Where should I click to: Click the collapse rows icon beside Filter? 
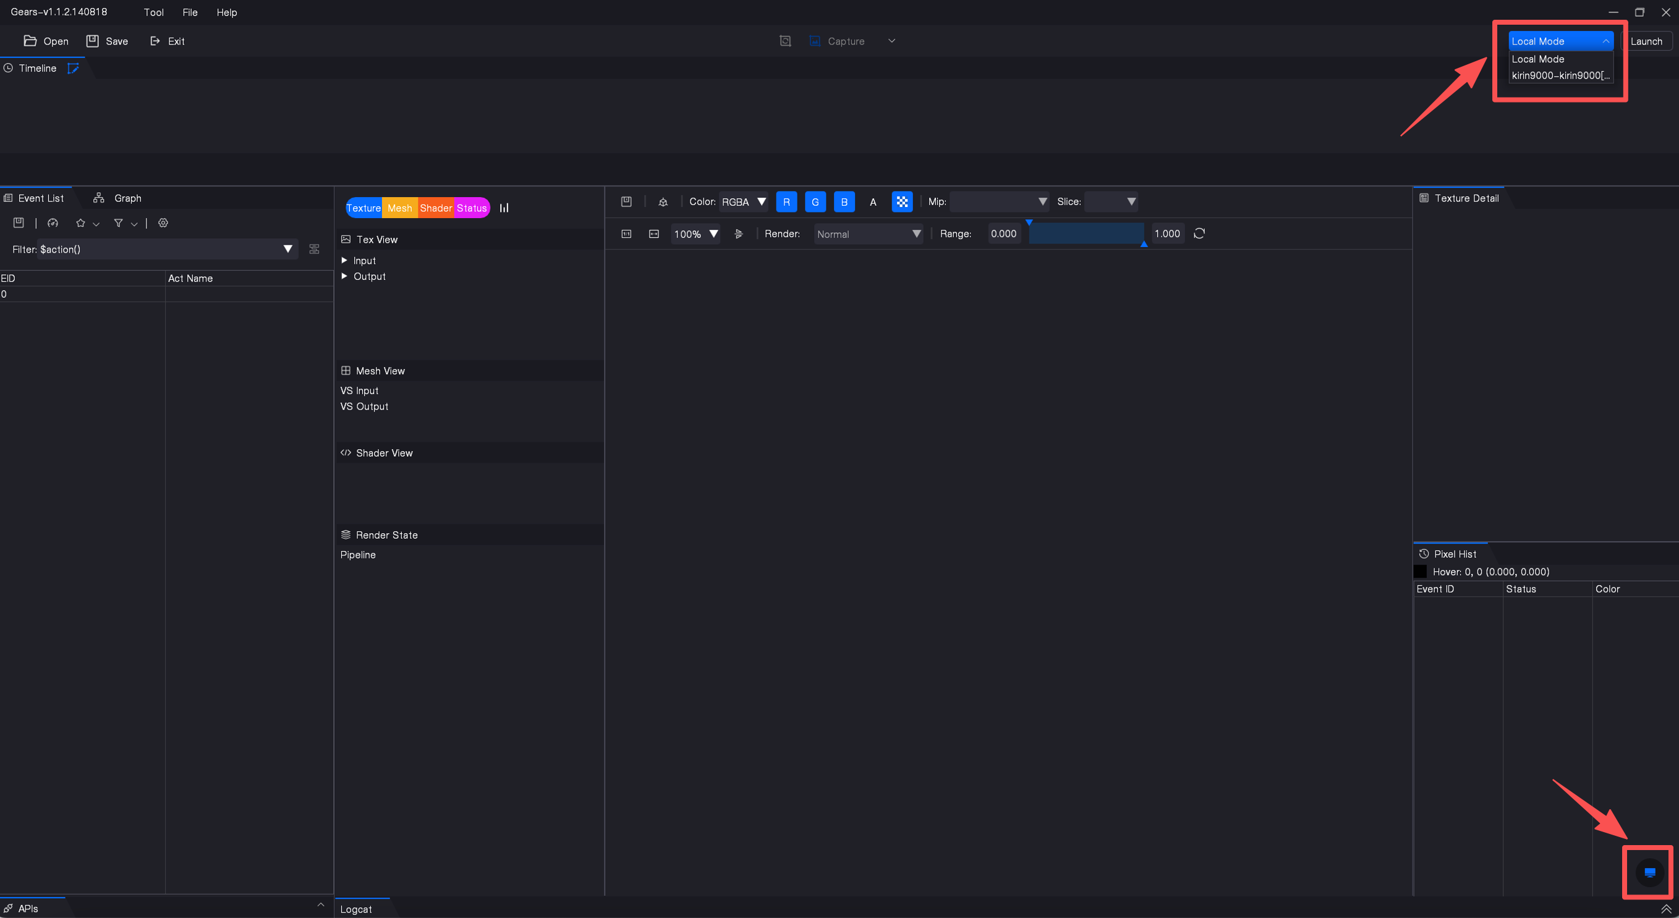[314, 249]
